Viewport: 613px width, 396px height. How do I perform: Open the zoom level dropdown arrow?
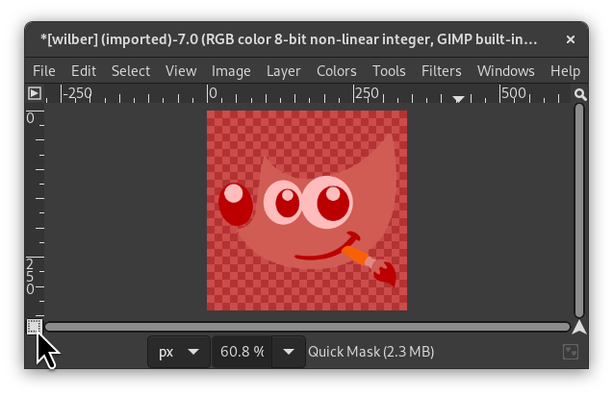point(288,352)
